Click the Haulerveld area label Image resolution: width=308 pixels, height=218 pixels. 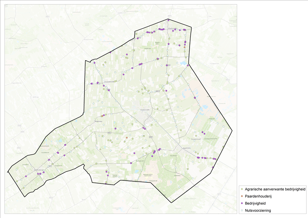(147, 48)
